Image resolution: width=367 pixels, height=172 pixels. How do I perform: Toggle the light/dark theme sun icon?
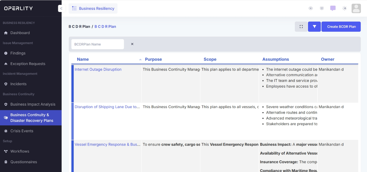(345, 8)
